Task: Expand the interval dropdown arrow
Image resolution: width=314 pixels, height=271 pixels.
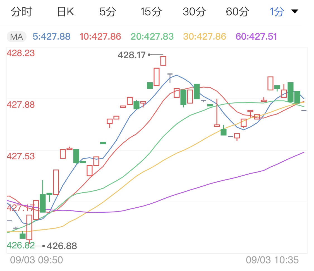Action: (x=294, y=11)
